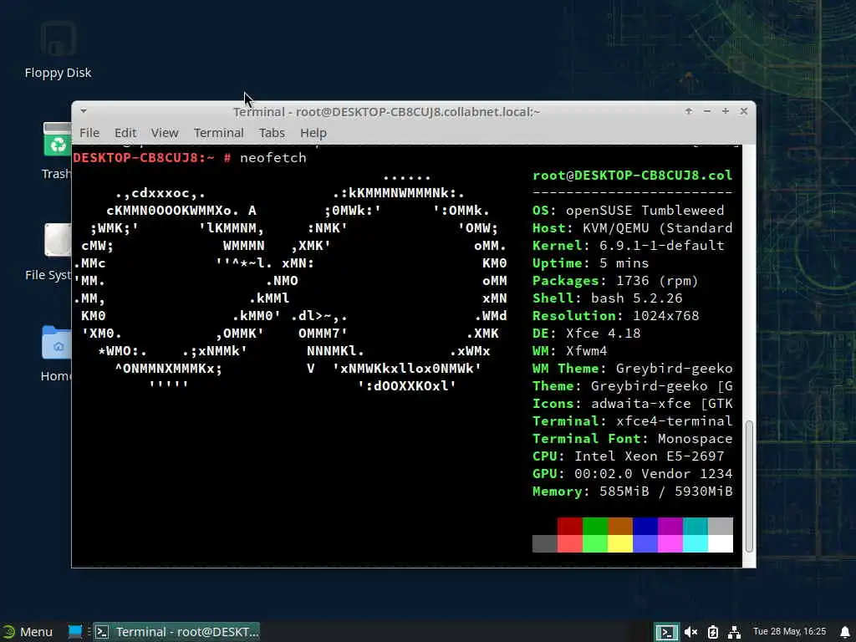Screen dimensions: 856x642
Task: Click the bright yellow color block in neofetch
Action: point(620,543)
